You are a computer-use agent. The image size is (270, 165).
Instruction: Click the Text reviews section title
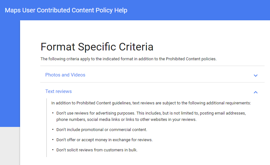click(58, 91)
